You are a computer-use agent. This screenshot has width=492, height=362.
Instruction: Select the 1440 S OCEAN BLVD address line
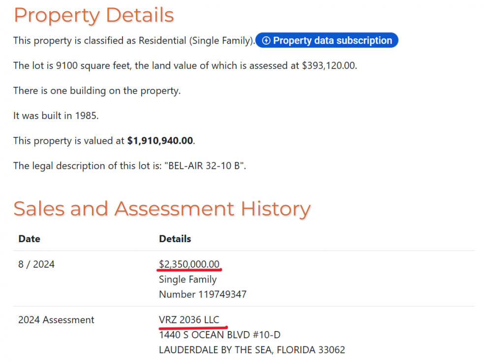(219, 335)
